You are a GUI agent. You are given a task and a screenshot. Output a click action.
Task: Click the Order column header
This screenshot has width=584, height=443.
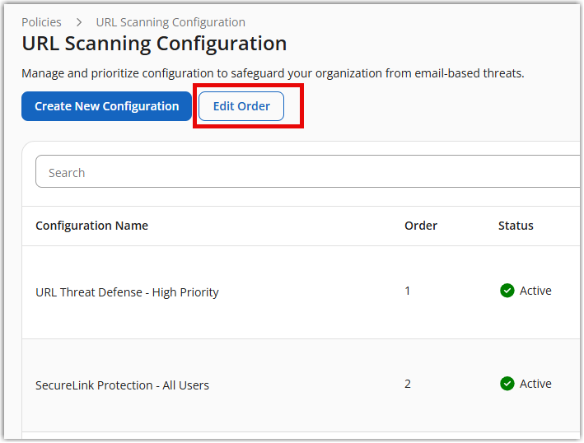pyautogui.click(x=420, y=226)
